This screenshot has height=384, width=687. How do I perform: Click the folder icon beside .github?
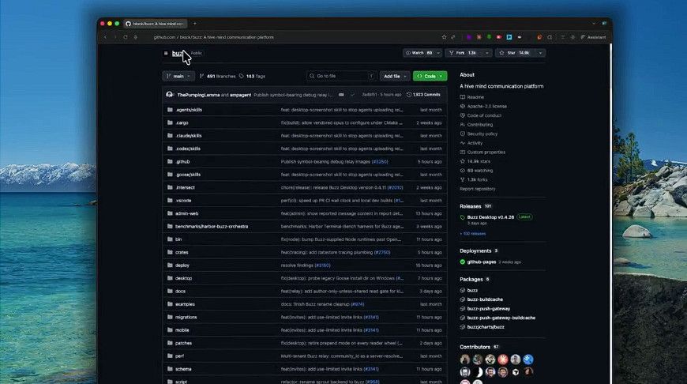170,161
